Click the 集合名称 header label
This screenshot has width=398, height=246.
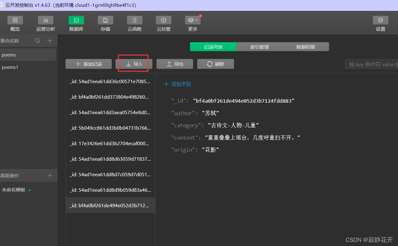click(10, 41)
